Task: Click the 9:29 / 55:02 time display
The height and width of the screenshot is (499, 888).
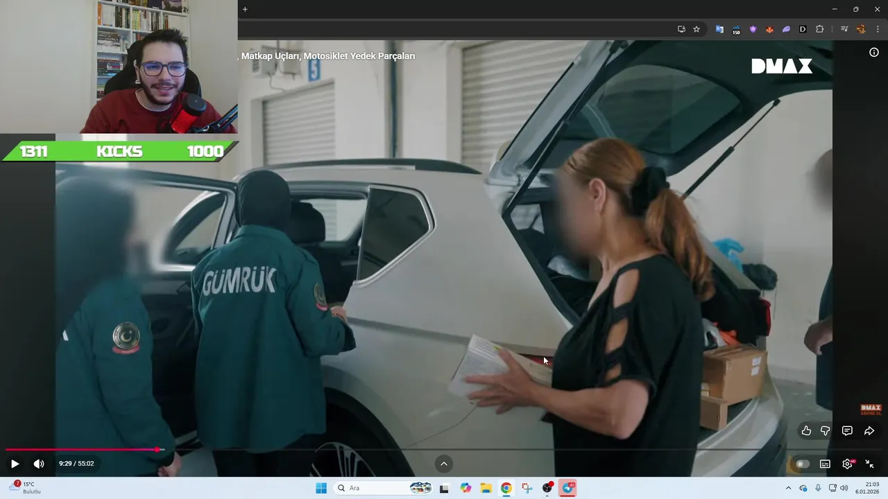Action: (76, 464)
